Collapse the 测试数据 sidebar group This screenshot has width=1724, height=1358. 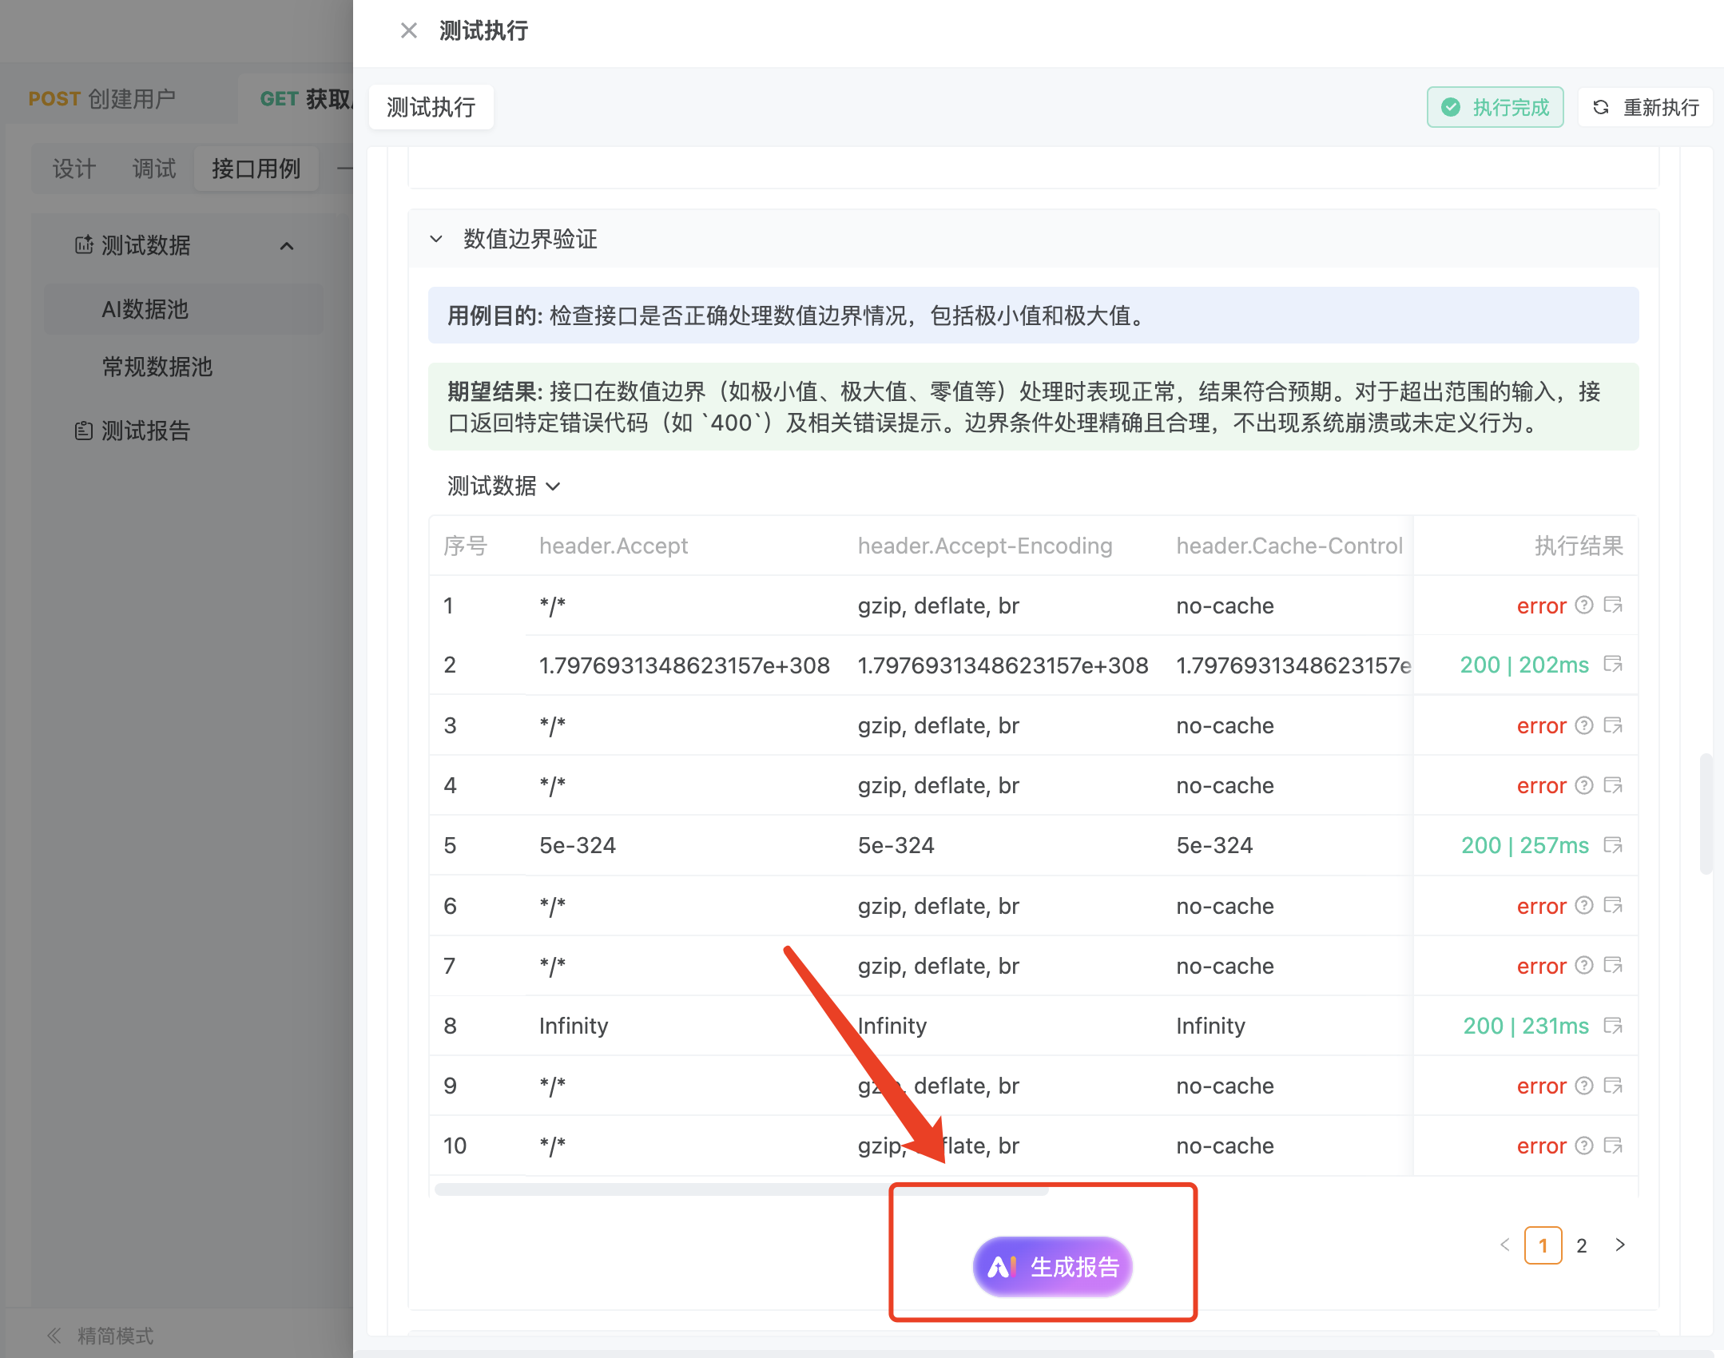(x=287, y=245)
